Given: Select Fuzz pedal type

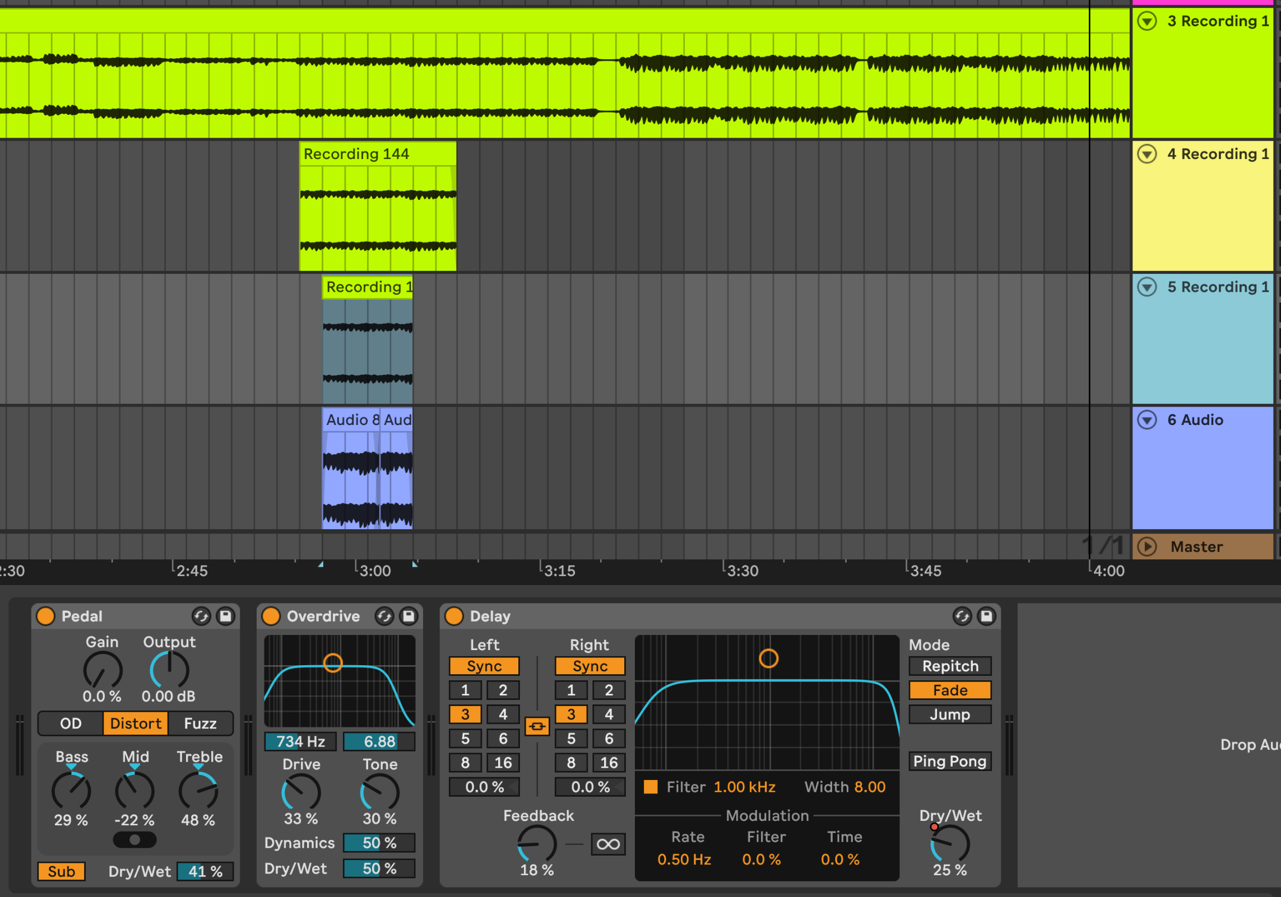Looking at the screenshot, I should point(200,723).
